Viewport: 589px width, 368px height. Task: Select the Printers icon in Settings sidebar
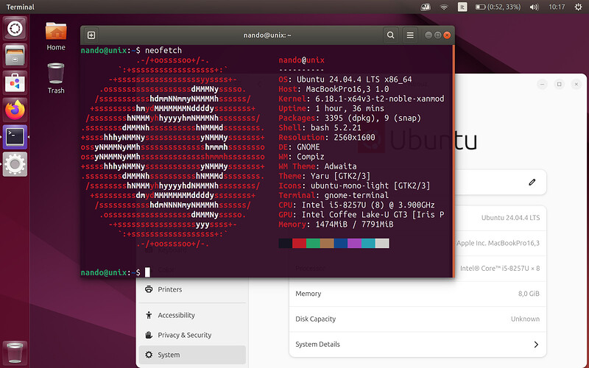point(149,289)
